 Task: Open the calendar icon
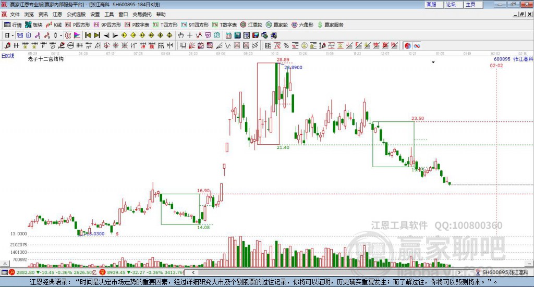tap(228, 35)
